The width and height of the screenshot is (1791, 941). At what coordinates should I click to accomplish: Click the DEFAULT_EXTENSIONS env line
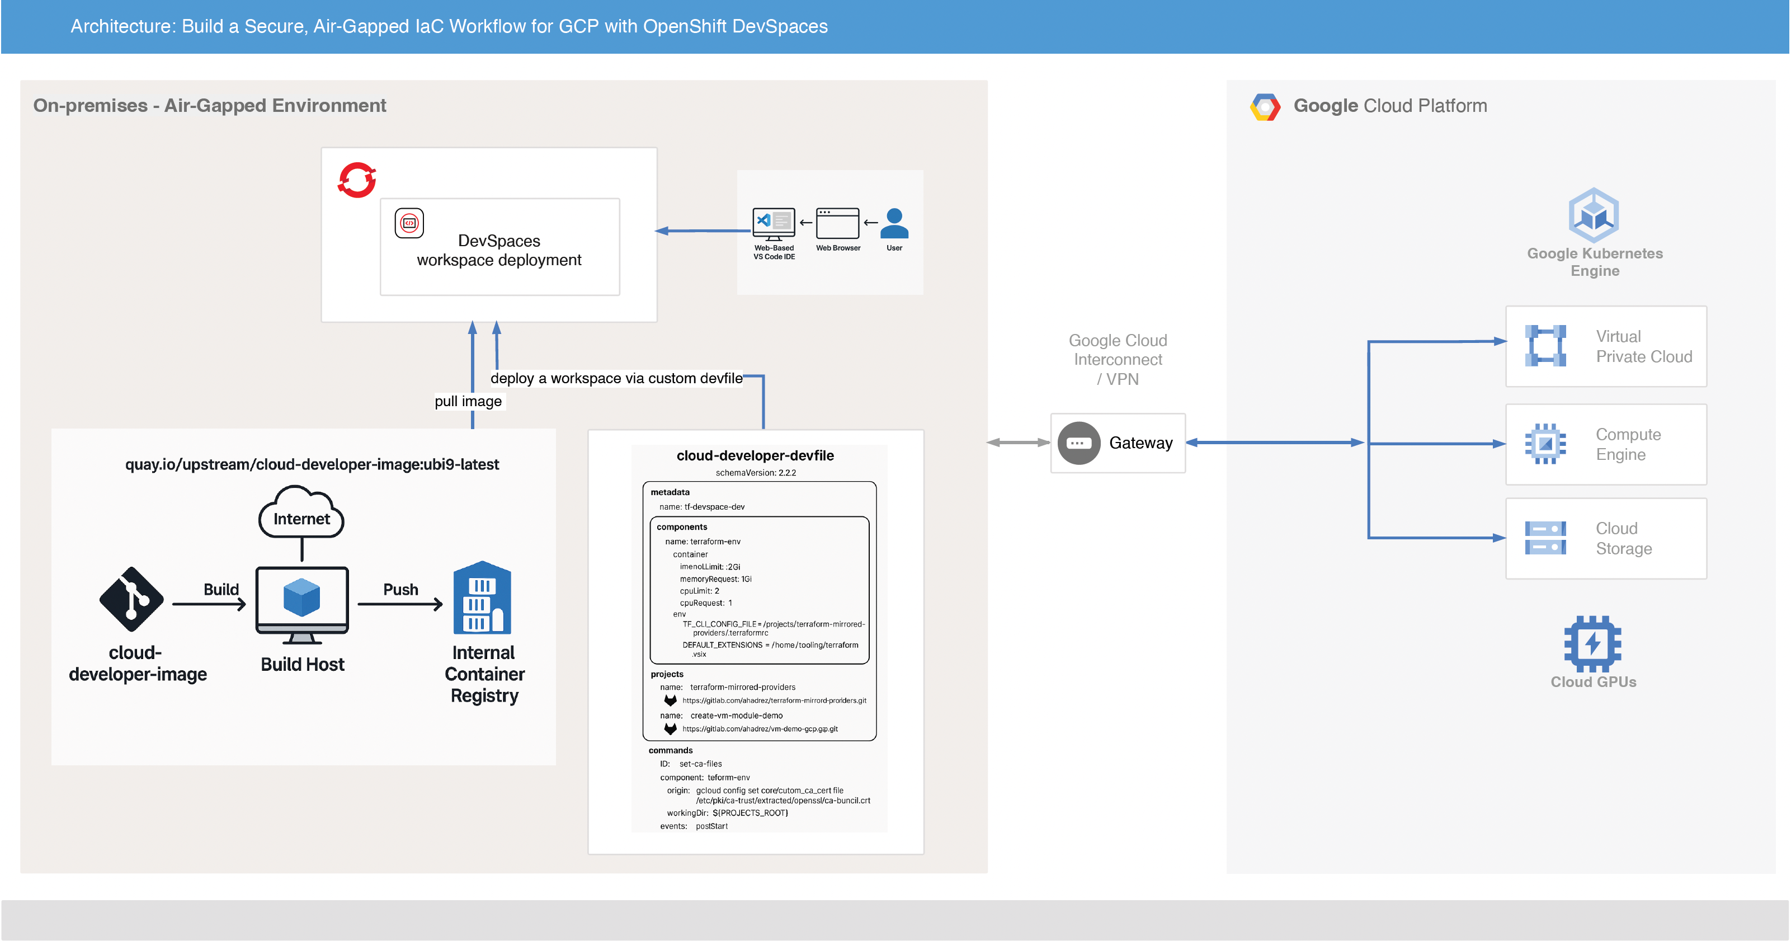(x=770, y=650)
